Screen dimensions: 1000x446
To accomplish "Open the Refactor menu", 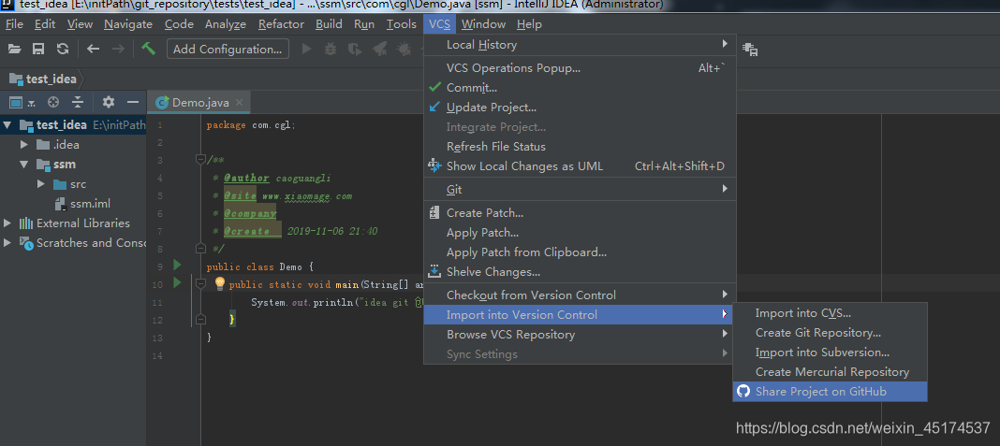I will point(281,24).
